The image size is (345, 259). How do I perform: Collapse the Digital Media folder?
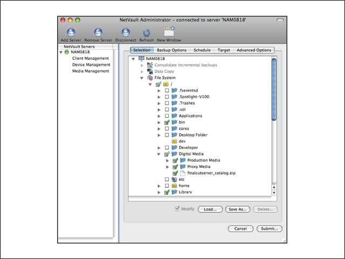[158, 154]
